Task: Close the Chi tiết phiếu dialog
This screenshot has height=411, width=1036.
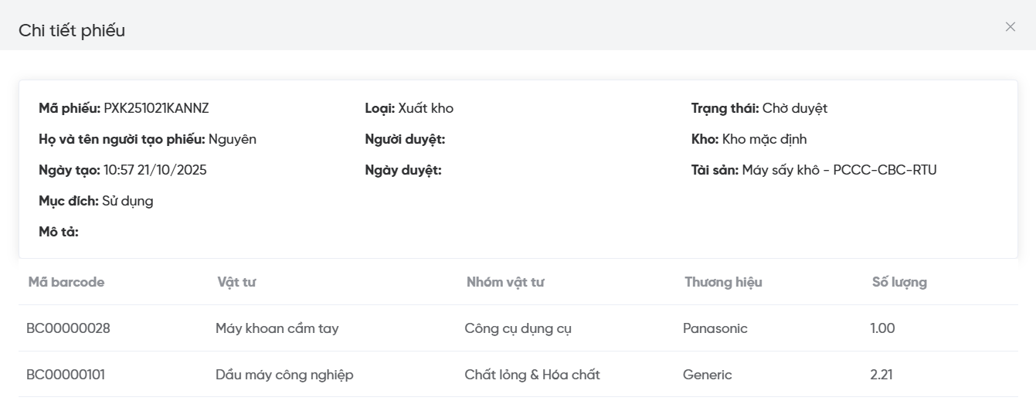Action: pyautogui.click(x=1010, y=27)
